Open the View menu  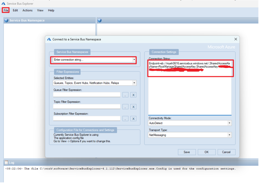point(40,10)
